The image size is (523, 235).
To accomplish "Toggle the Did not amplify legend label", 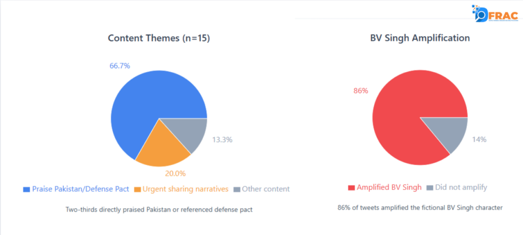I will (461, 187).
